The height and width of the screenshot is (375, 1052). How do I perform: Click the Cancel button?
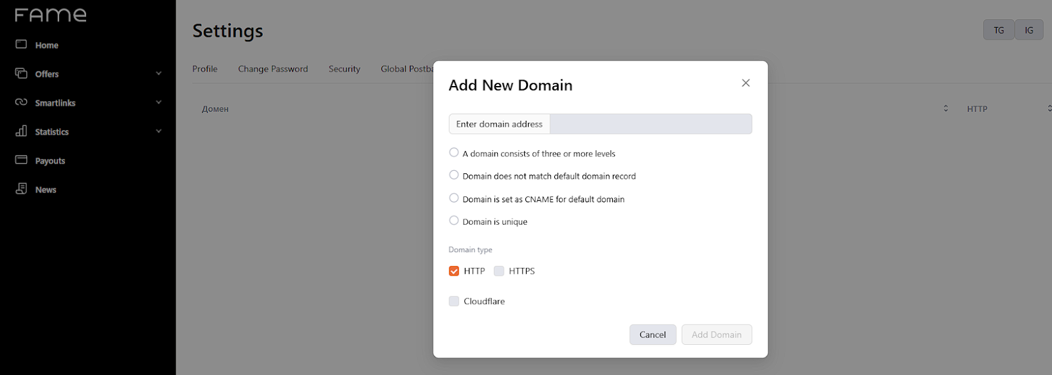[653, 334]
